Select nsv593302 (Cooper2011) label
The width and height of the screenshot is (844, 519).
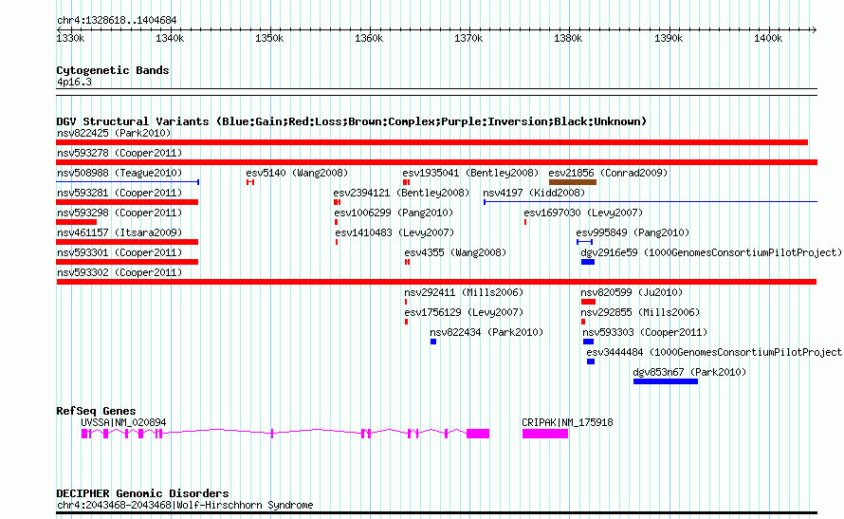tap(119, 272)
